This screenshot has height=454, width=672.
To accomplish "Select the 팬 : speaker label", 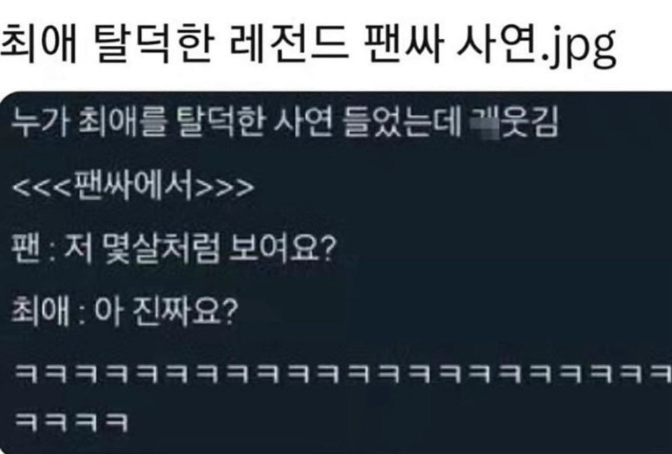I will (31, 250).
